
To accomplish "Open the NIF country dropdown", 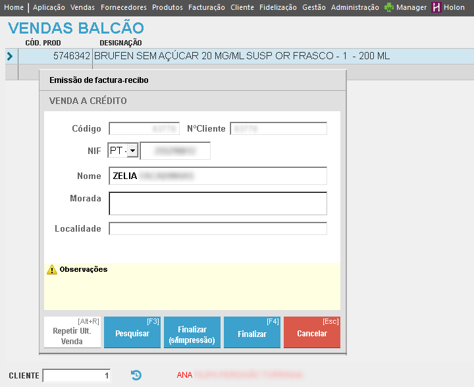I will tap(132, 151).
